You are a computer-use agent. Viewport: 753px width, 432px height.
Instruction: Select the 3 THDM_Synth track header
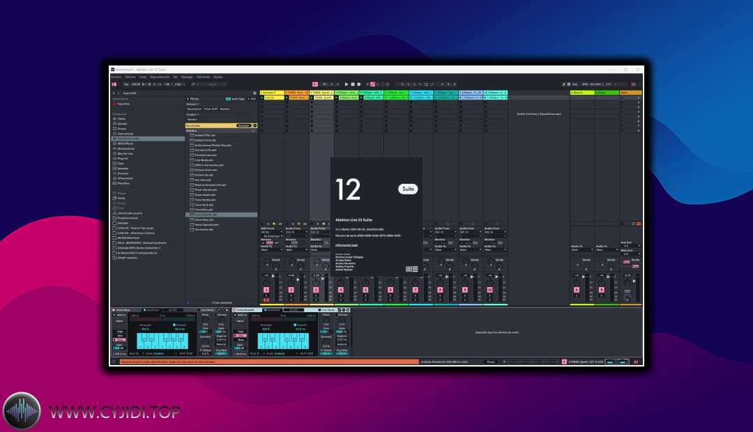pyautogui.click(x=321, y=93)
